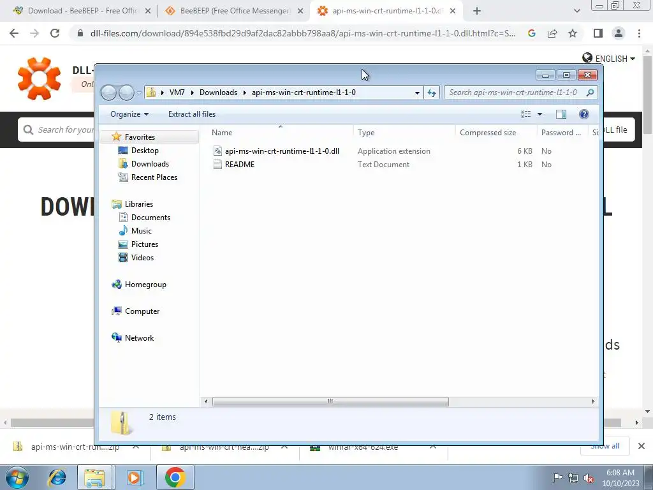
Task: Open the recent pages dropdown near nav arrows
Action: pos(138,93)
